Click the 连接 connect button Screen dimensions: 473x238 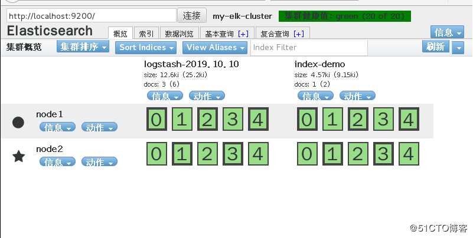[x=191, y=16]
